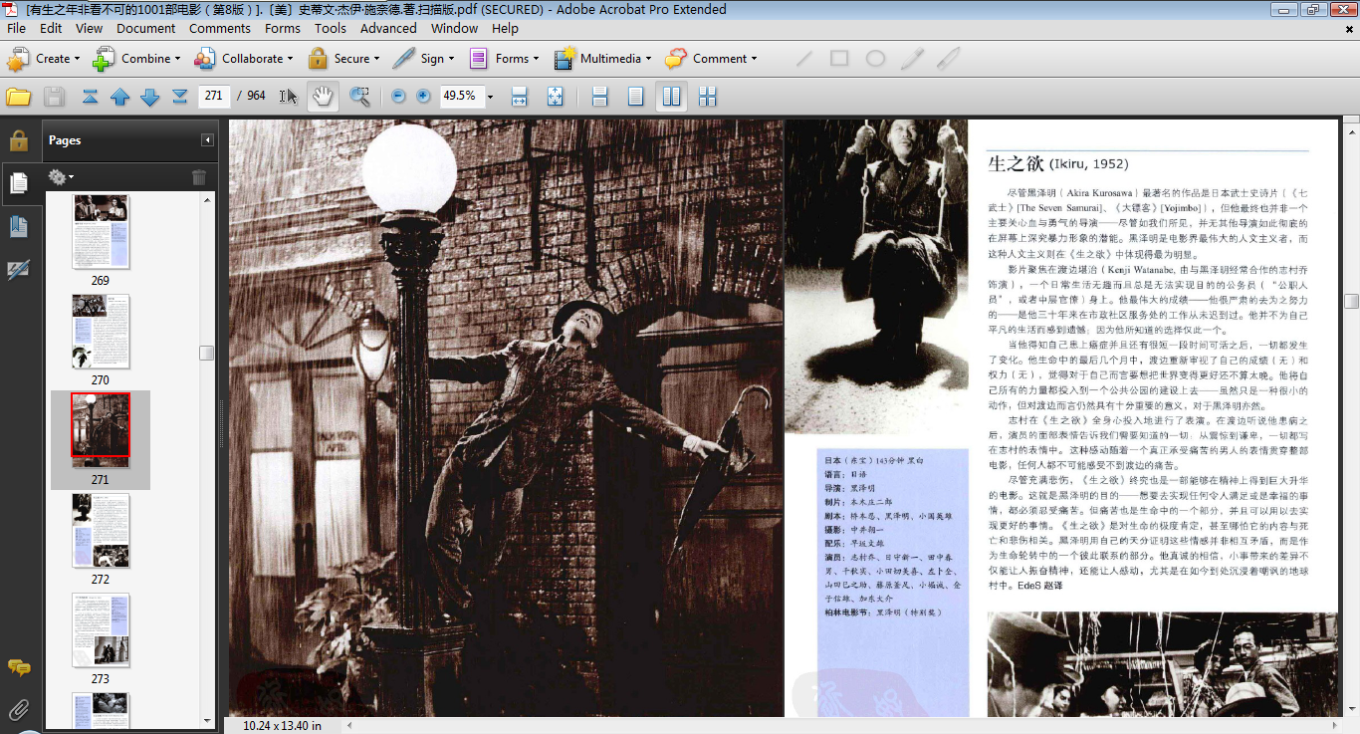Viewport: 1360px width, 734px height.
Task: Select page 273 thumbnail
Action: 101,630
